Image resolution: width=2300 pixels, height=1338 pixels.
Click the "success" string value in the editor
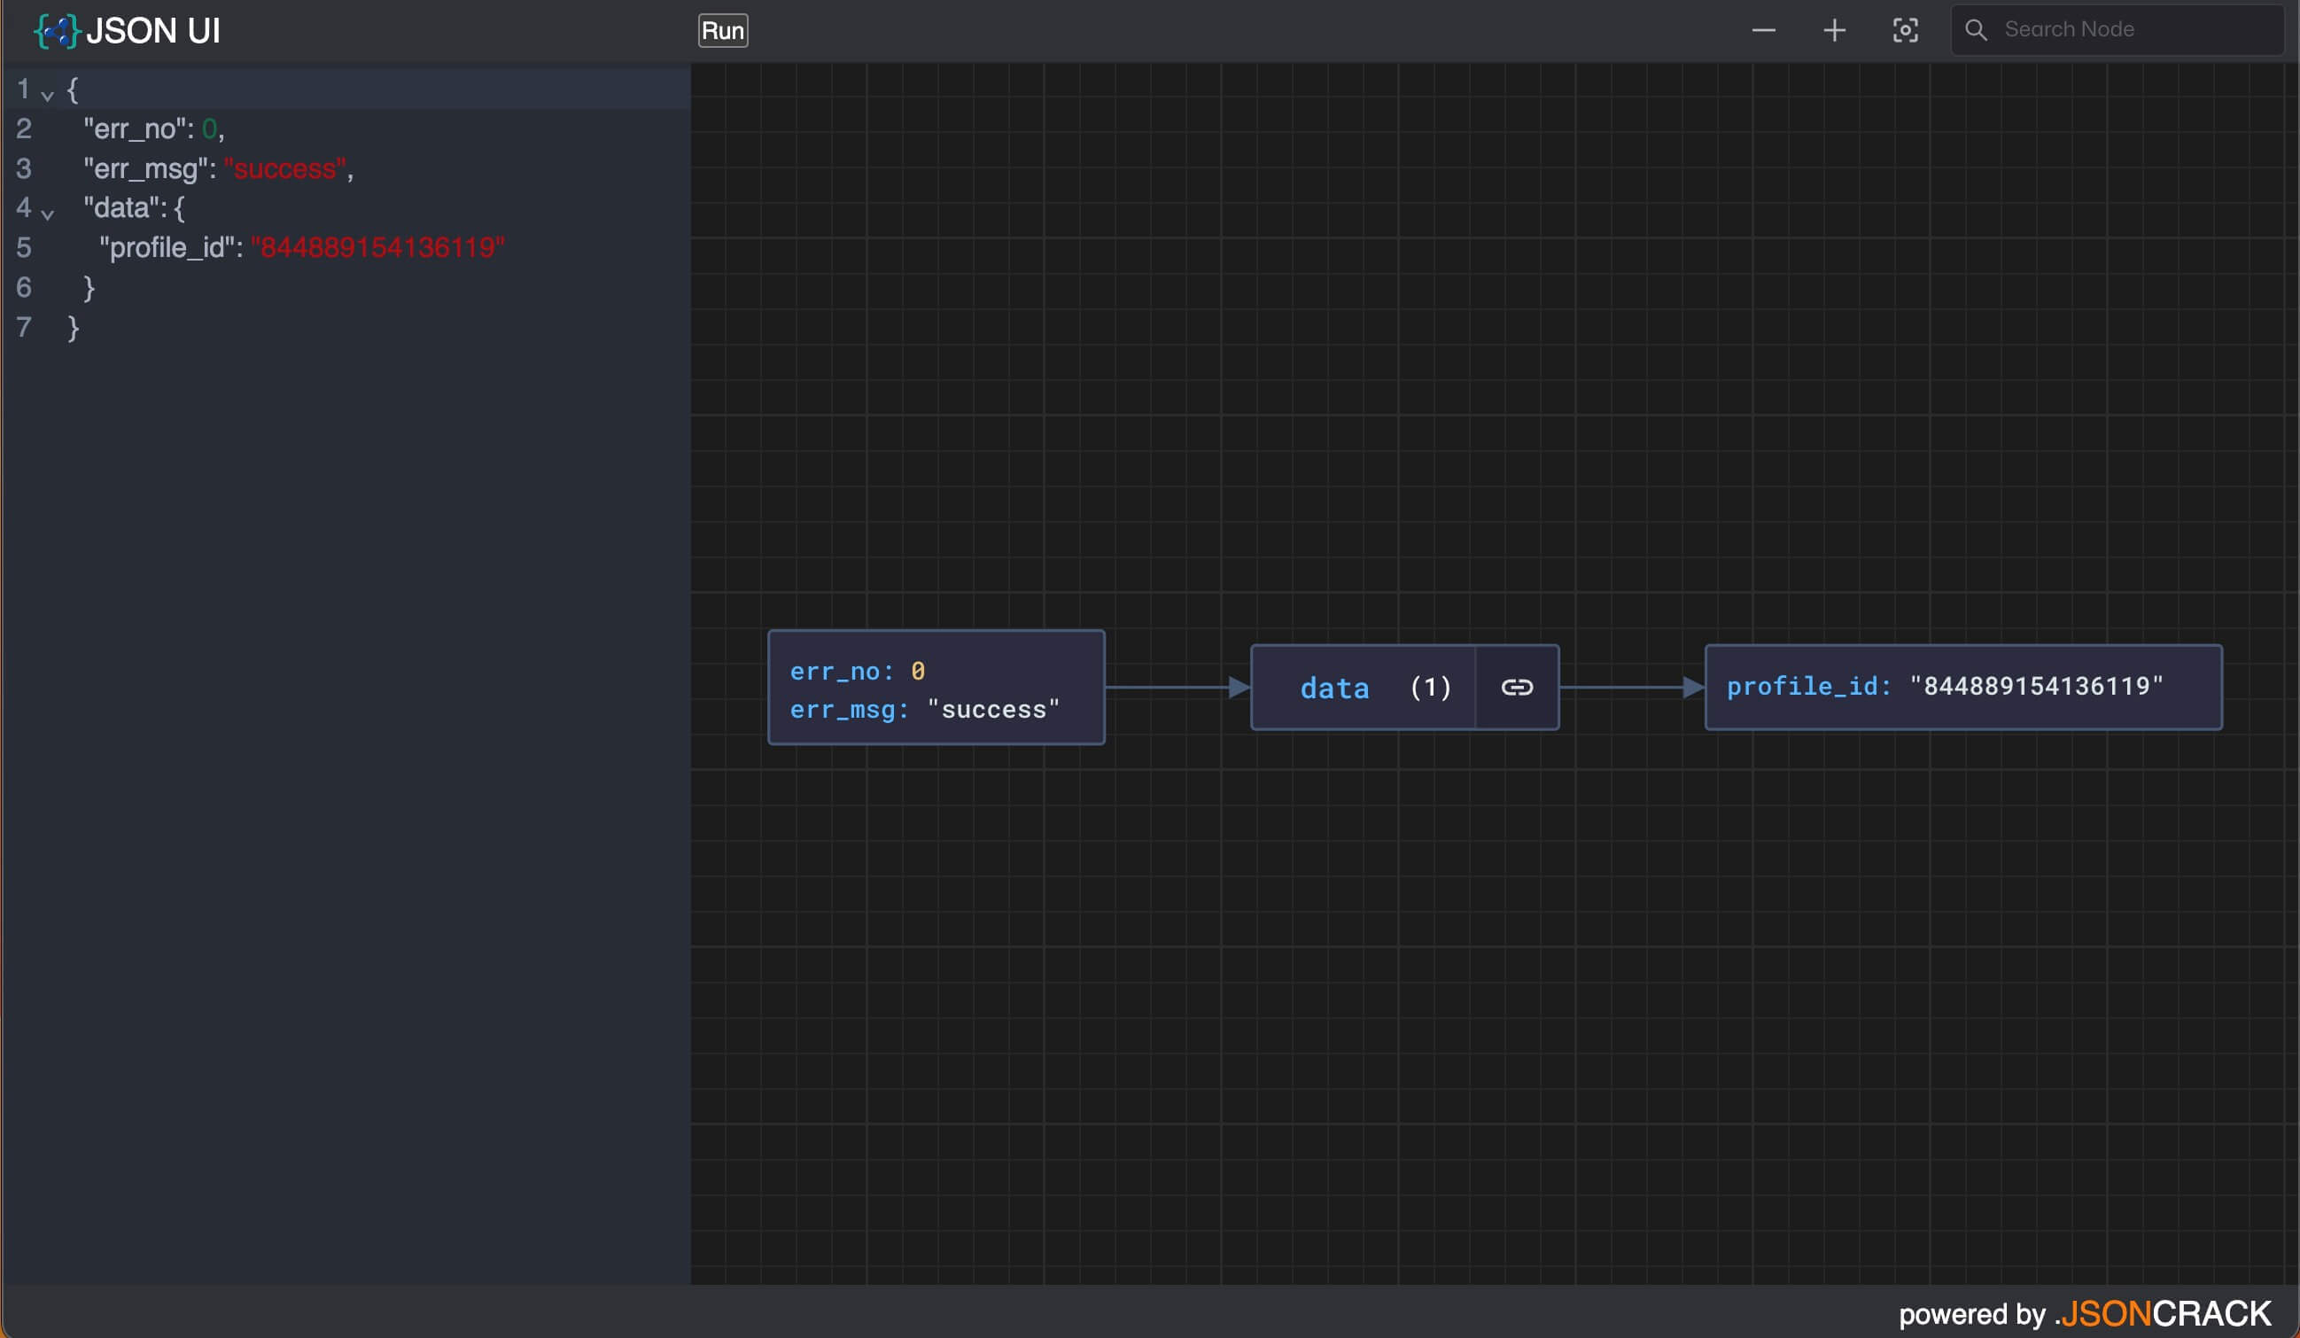tap(284, 169)
